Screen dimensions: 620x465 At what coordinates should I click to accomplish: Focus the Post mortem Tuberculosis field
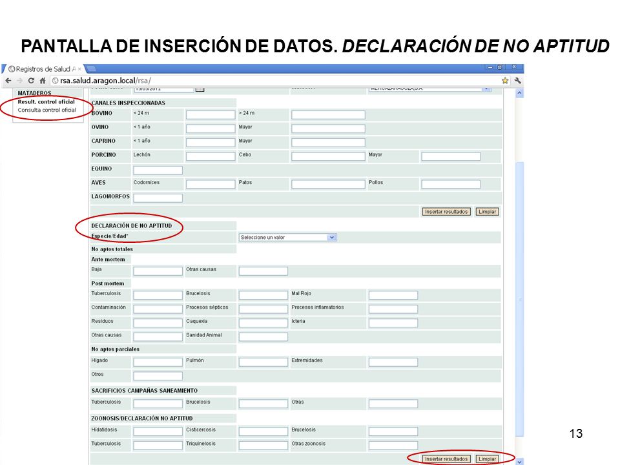(158, 295)
